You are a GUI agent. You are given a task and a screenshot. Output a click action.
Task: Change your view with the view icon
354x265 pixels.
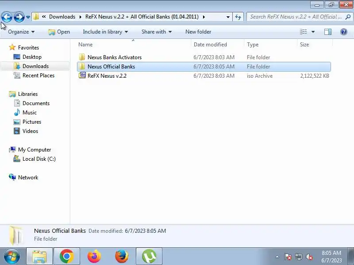click(x=303, y=32)
